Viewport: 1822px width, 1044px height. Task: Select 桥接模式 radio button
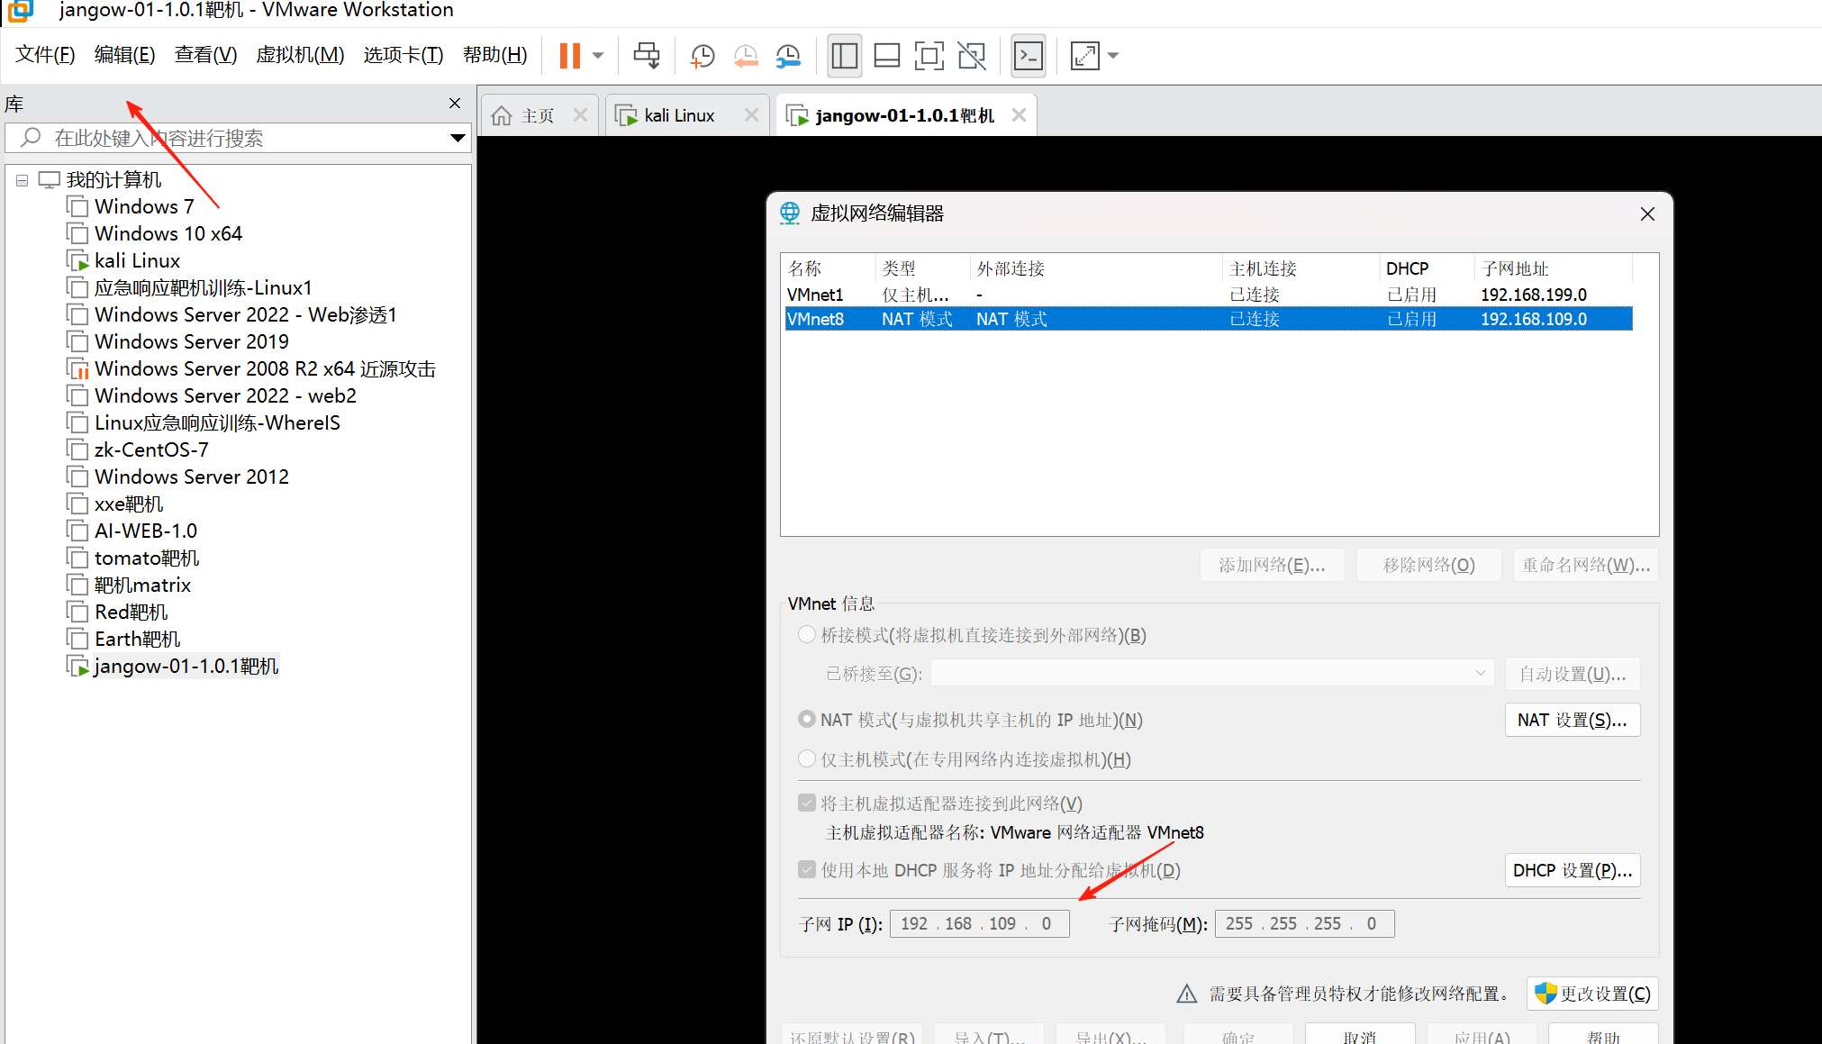[x=807, y=635]
